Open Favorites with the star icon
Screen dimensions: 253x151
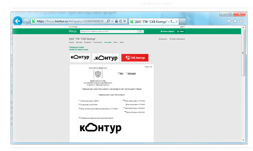[x=235, y=21]
